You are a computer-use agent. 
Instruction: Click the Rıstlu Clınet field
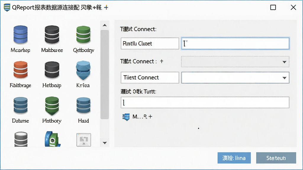pyautogui.click(x=150, y=43)
